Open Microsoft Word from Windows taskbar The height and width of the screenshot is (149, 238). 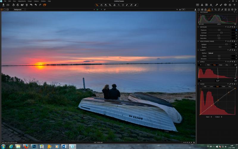[65, 146]
